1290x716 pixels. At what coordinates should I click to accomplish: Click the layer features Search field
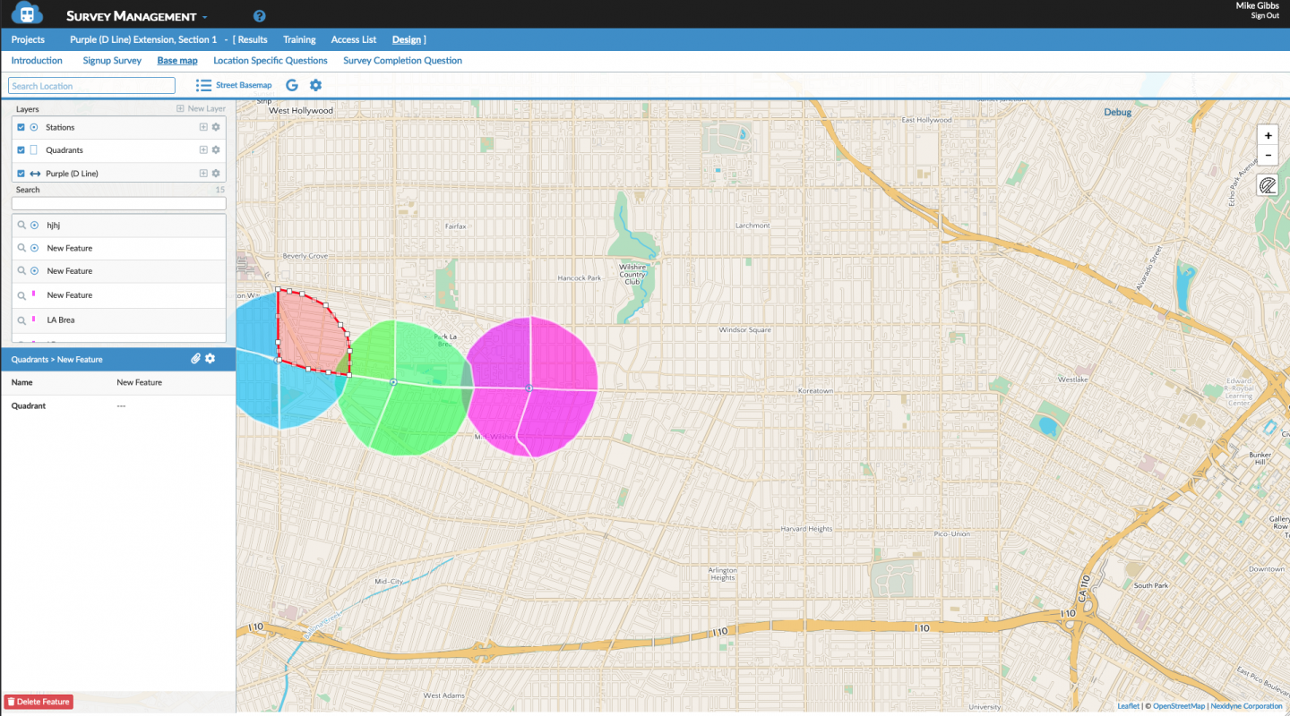[118, 203]
